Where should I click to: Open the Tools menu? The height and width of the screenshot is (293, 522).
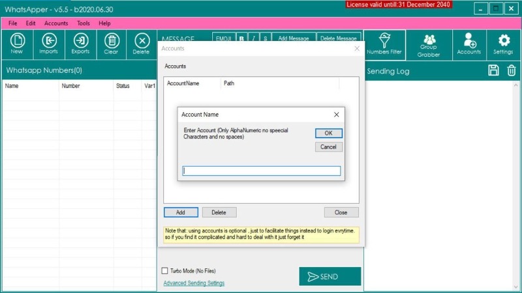coord(84,23)
